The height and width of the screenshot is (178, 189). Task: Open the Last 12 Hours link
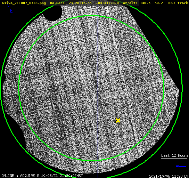(175, 155)
